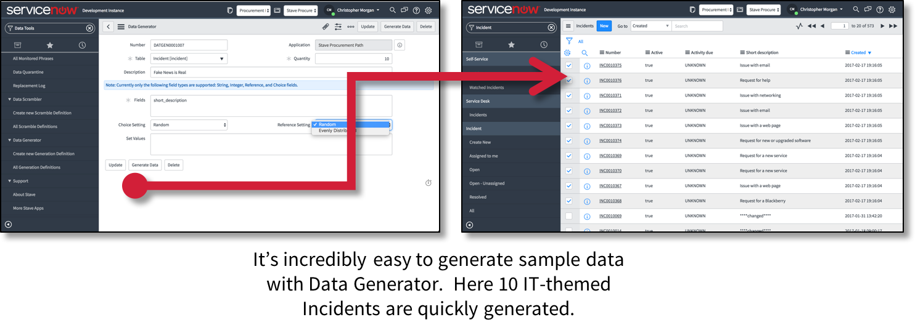The image size is (915, 333).
Task: Click the attachment paperclip icon in Data Generator header
Action: pyautogui.click(x=326, y=26)
